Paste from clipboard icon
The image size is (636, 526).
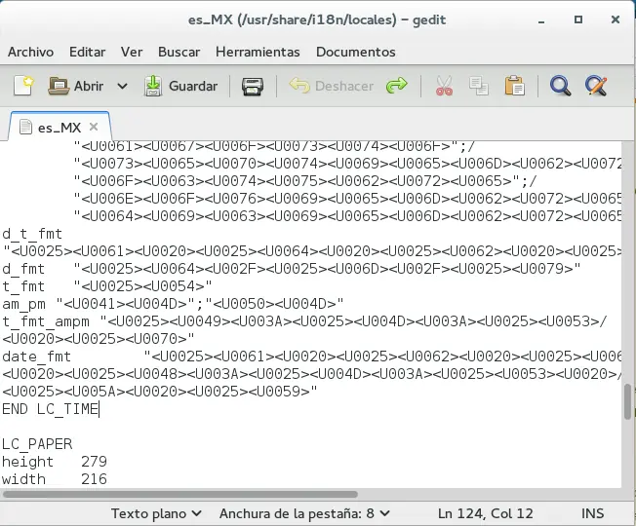point(515,86)
